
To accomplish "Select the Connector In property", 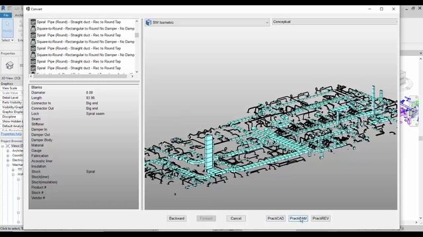I will point(84,103).
